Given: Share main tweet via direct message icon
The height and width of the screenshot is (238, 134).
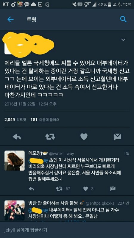Looking at the screenshot, I should pos(117,137).
